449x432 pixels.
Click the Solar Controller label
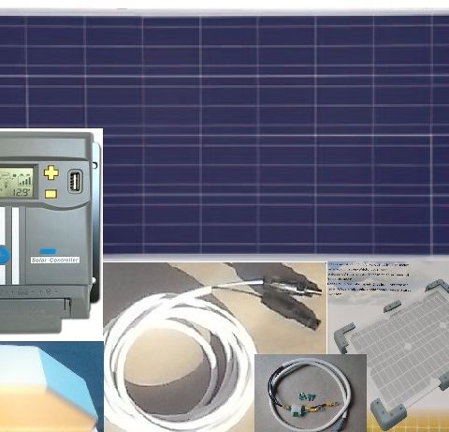(x=55, y=260)
